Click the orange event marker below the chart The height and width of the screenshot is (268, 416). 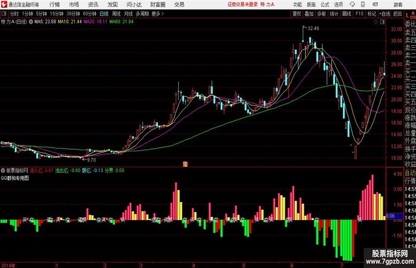click(185, 164)
